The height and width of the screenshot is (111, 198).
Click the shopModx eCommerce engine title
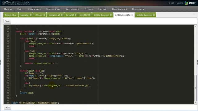15,2
